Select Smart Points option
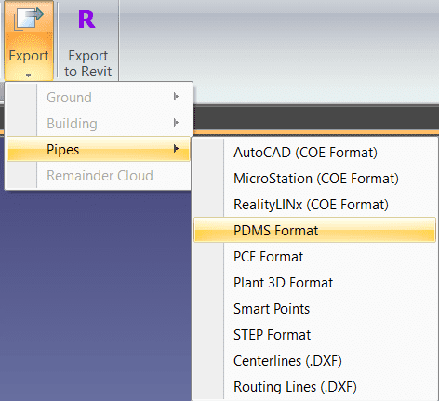The height and width of the screenshot is (401, 439). pyautogui.click(x=314, y=309)
